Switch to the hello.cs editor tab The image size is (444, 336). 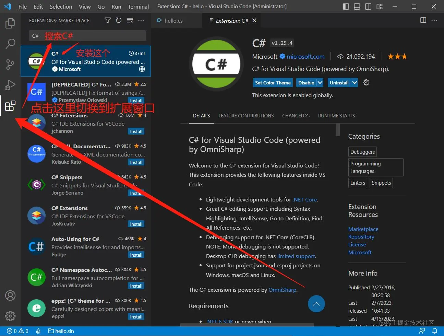pos(173,20)
